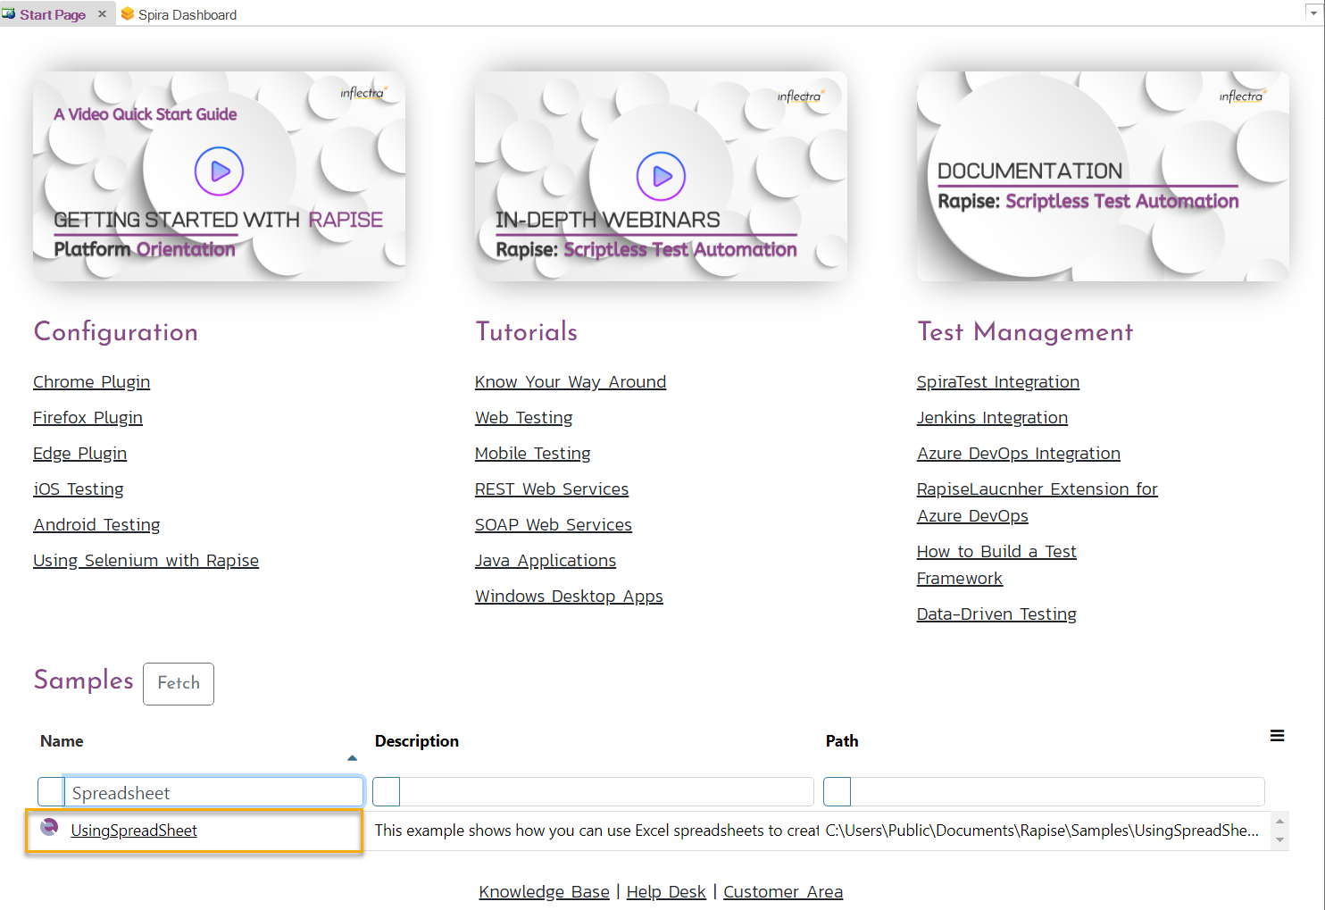
Task: Toggle sort arrow on Name column
Action: (x=352, y=758)
